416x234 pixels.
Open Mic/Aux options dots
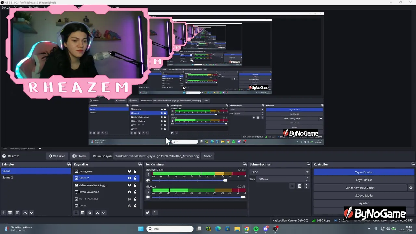pyautogui.click(x=148, y=191)
